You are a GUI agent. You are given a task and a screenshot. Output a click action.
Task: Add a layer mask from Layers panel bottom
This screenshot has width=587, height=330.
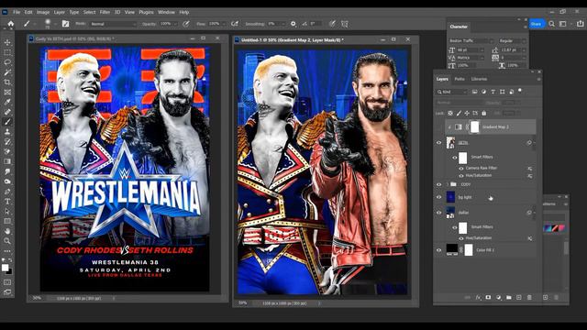[x=488, y=297]
